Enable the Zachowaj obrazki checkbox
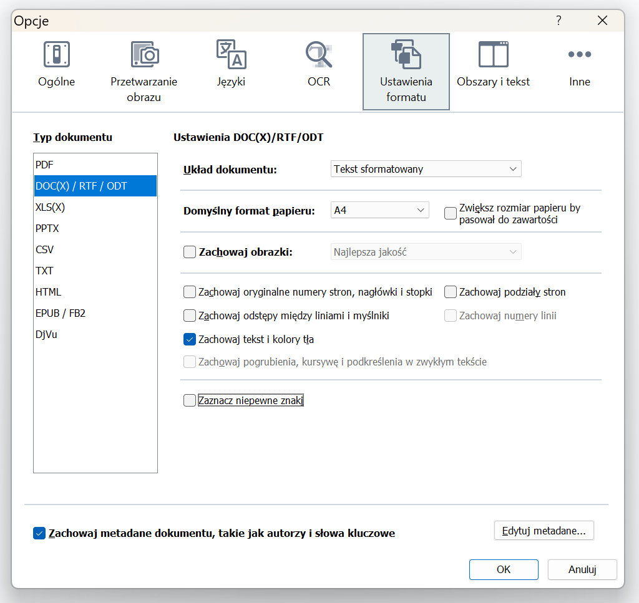The width and height of the screenshot is (639, 603). 190,253
